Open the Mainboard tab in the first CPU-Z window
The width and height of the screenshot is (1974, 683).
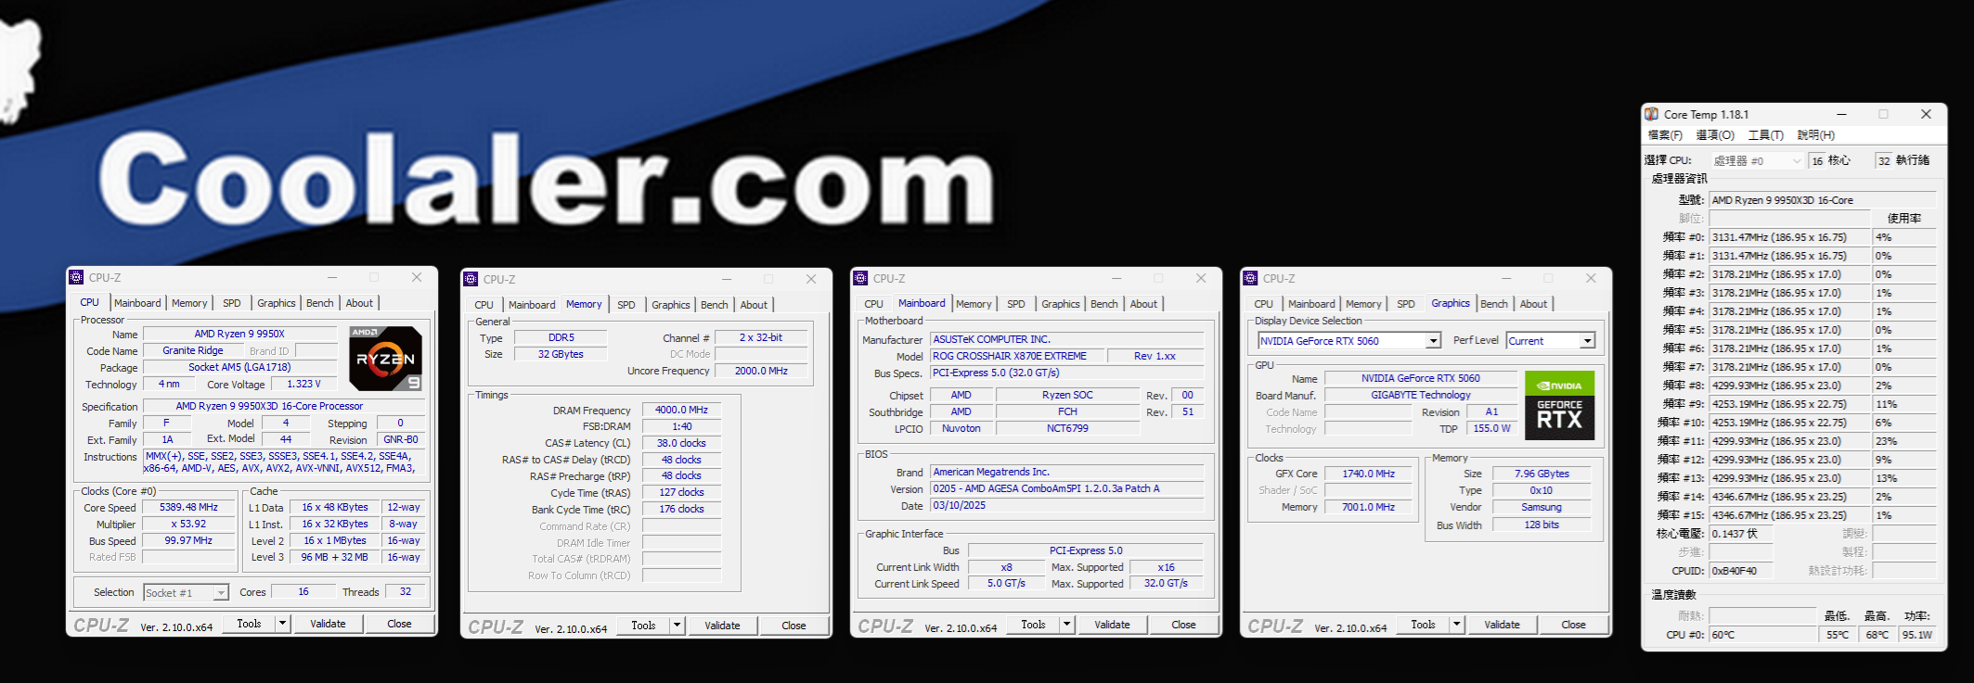click(137, 303)
